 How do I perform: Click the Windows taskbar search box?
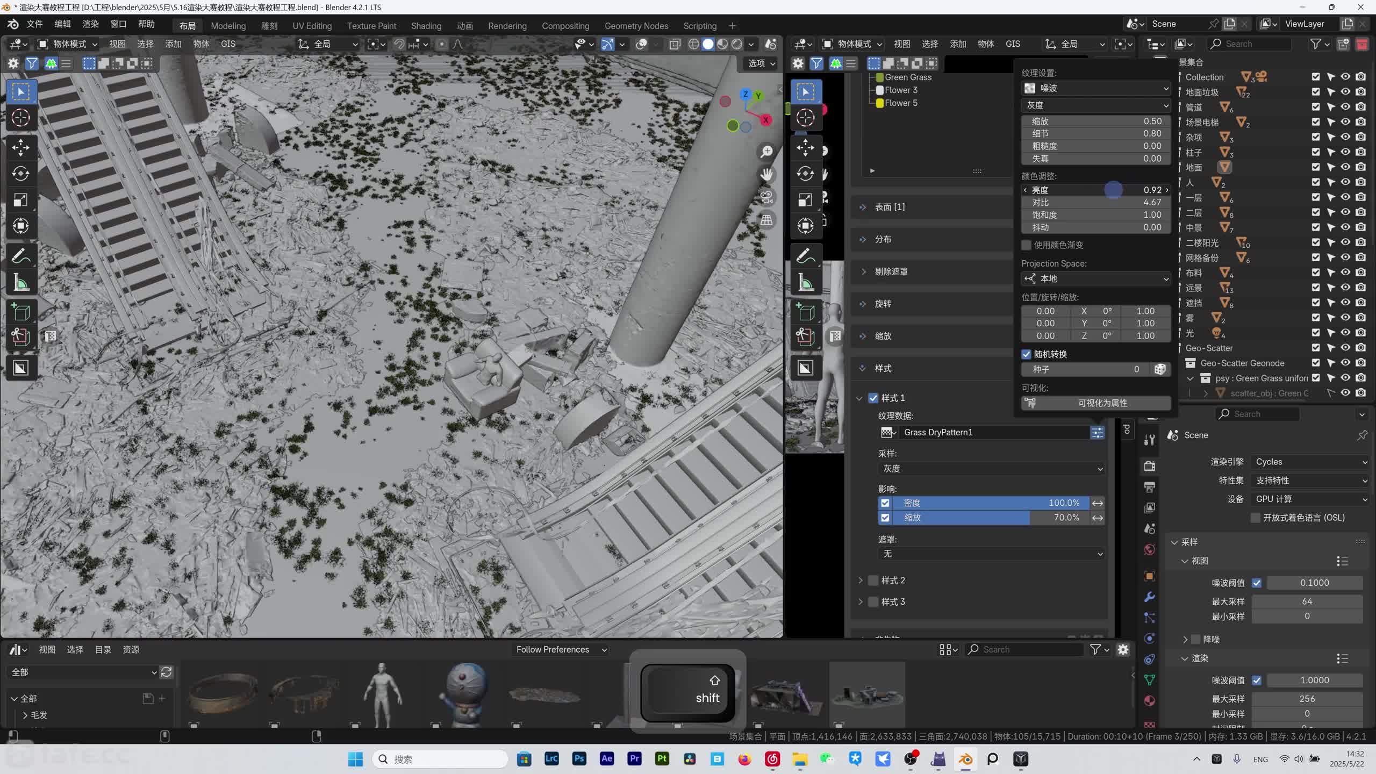[x=441, y=759]
